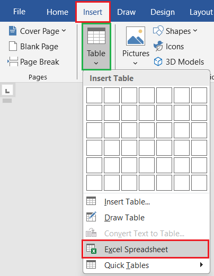The height and width of the screenshot is (276, 214).
Task: Insert a Page Break via its icon
Action: 13,61
